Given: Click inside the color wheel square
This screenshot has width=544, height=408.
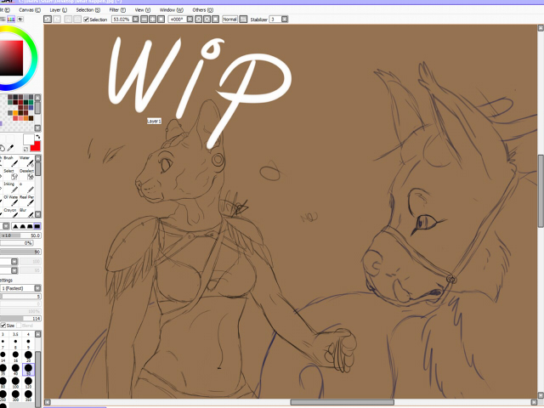Looking at the screenshot, I should [x=11, y=58].
